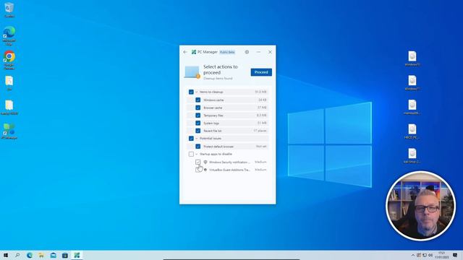Uncheck Protect default browser checkbox
463x260 pixels.
[x=197, y=146]
